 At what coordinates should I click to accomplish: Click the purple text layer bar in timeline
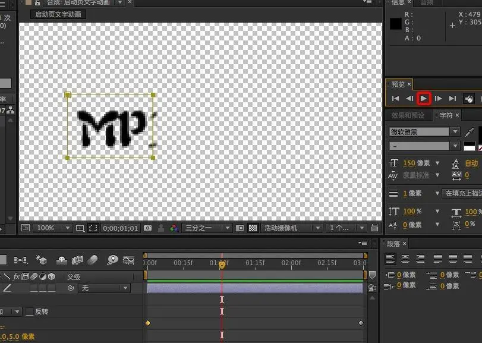pos(255,288)
